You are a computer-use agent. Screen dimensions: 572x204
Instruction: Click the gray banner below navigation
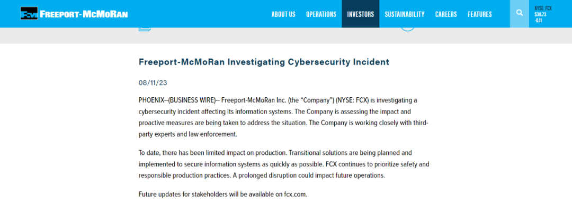pyautogui.click(x=286, y=36)
